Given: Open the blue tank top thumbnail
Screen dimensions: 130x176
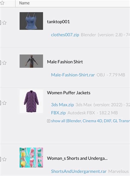Looking at the screenshot, I should 31,21.
